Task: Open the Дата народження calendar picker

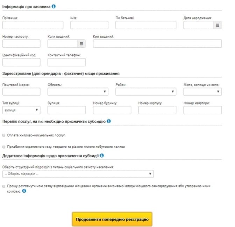Action: coord(218,25)
